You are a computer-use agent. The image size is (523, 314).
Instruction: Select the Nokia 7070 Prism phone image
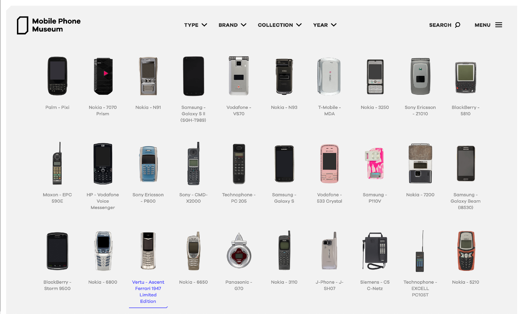(103, 76)
